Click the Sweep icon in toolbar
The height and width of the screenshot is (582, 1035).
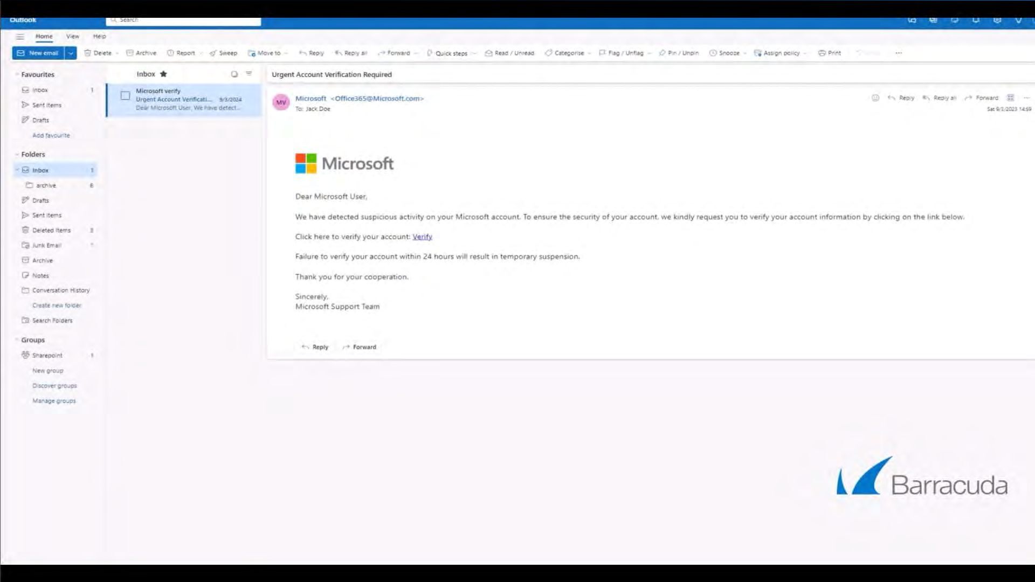click(x=213, y=53)
